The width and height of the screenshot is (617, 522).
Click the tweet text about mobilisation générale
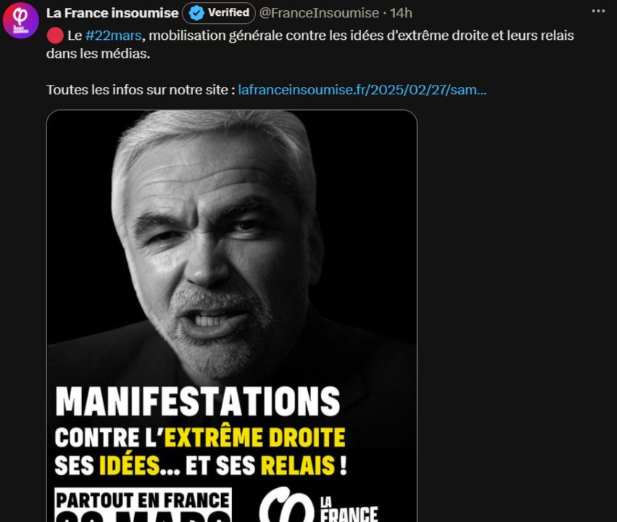(310, 44)
